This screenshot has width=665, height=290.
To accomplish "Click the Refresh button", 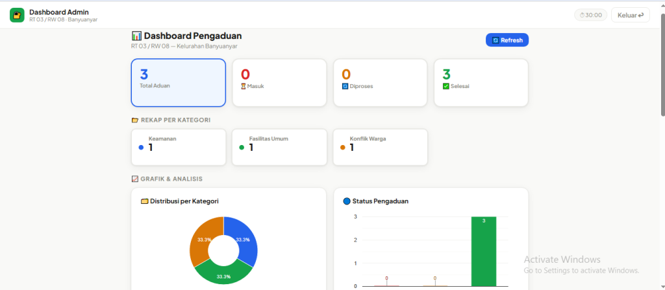I will pos(507,40).
